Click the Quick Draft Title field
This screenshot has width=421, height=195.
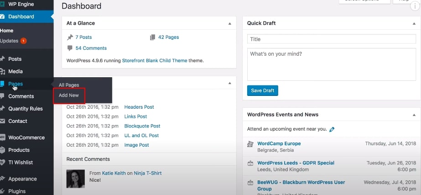click(x=332, y=39)
